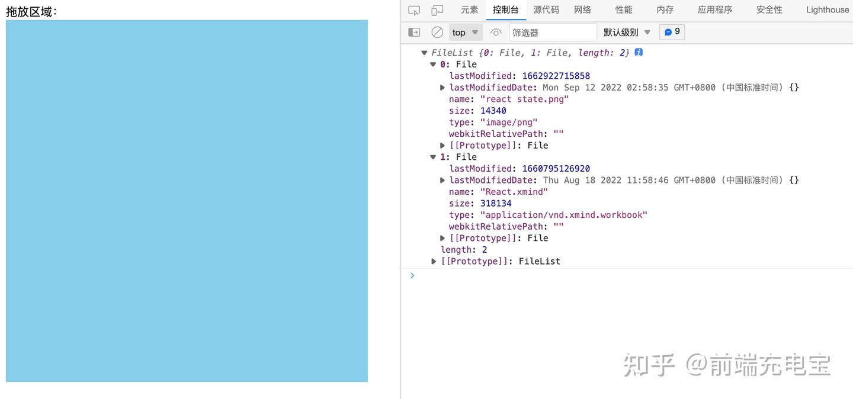This screenshot has height=399, width=853.
Task: Open the 默认级别 log level dropdown
Action: point(627,32)
